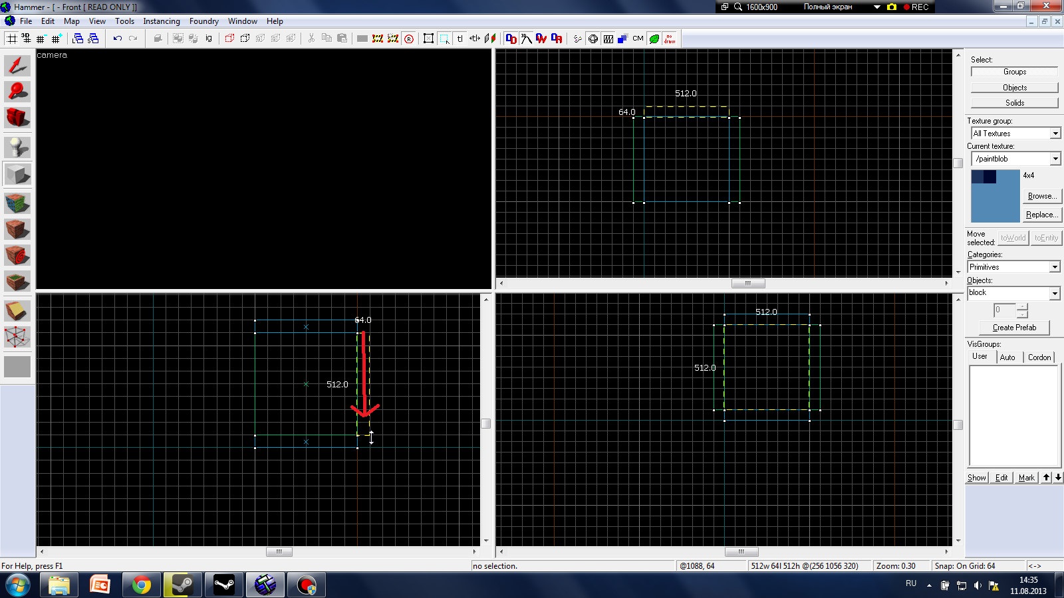Undo the last action

[118, 39]
